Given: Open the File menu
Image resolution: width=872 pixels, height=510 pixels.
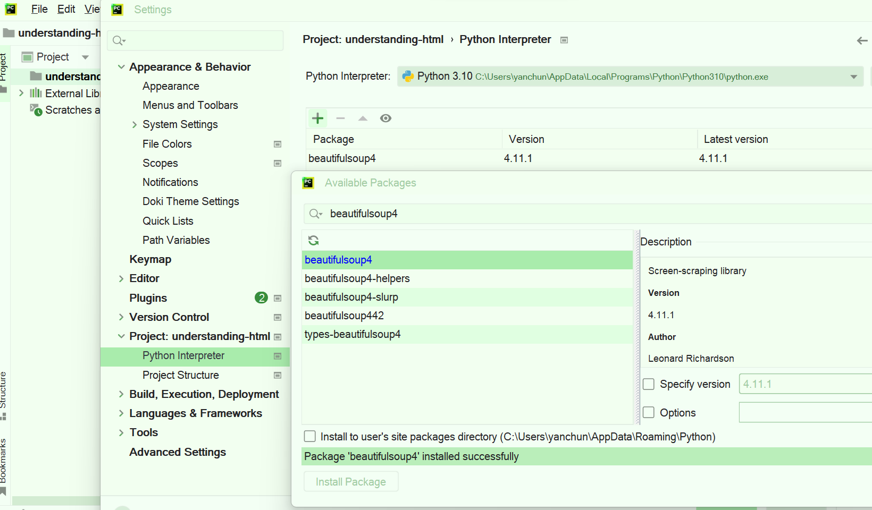Looking at the screenshot, I should click(x=39, y=9).
